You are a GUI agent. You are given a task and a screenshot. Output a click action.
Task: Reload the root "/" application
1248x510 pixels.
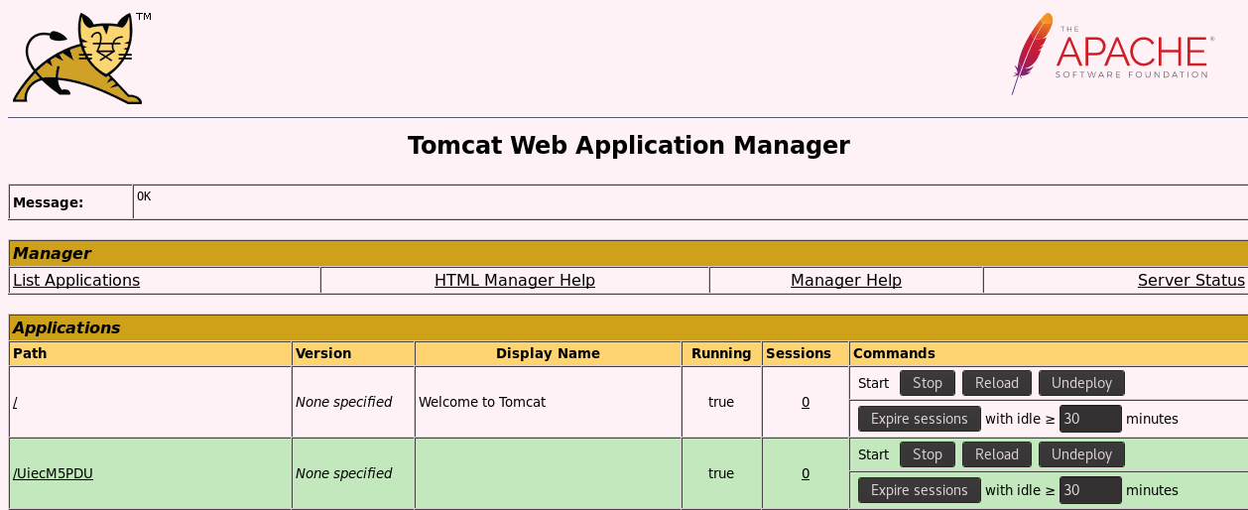[x=997, y=383]
